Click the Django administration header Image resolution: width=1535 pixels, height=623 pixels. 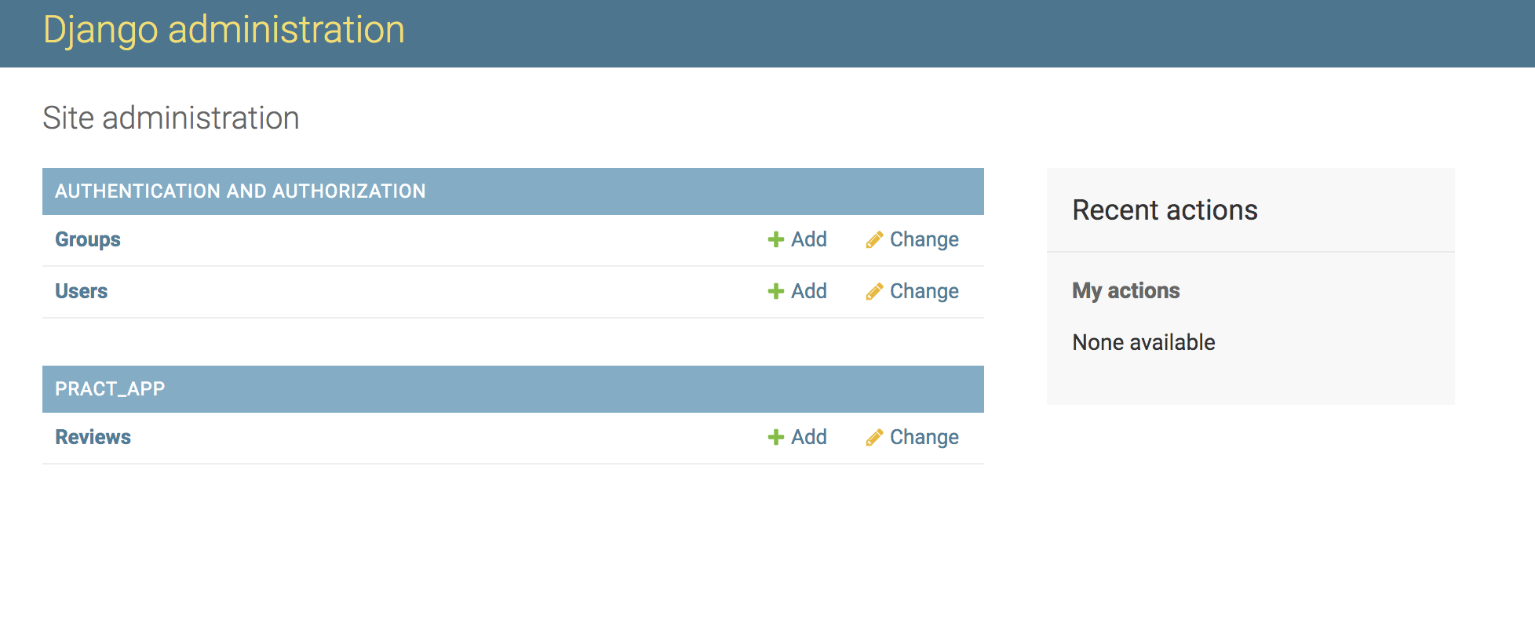[224, 30]
